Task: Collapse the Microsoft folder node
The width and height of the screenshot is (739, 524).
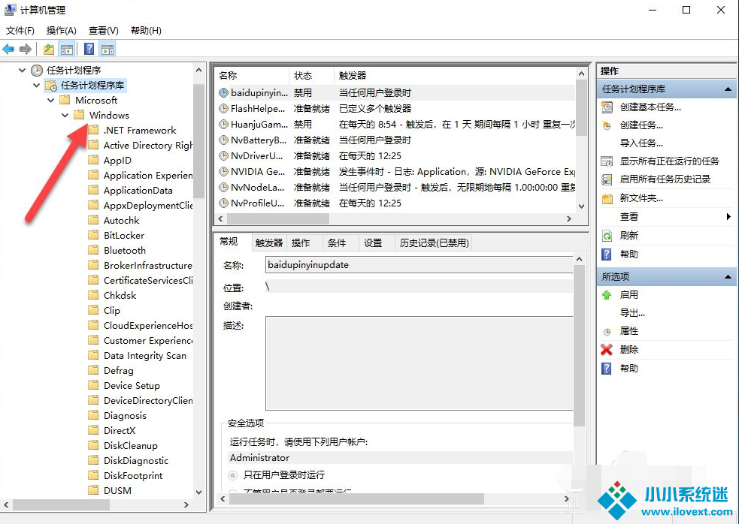Action: coord(51,101)
